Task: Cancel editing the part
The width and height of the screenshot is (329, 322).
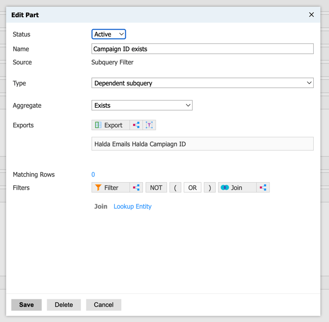Action: (x=104, y=305)
